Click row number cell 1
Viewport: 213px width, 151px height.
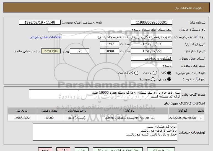pyautogui.click(x=201, y=118)
